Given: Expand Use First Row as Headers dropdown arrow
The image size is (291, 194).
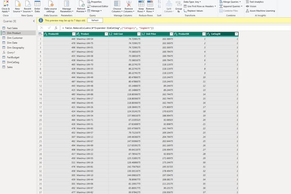Looking at the screenshot, I should 215,6.
